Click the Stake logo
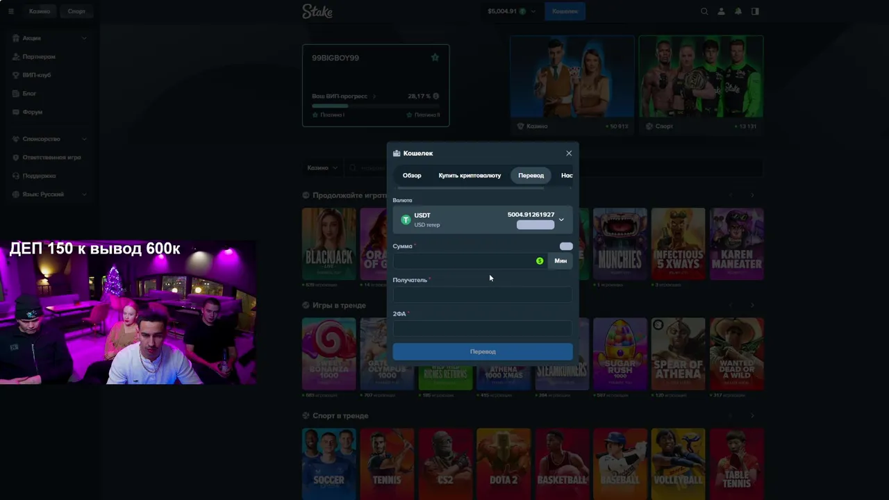The width and height of the screenshot is (889, 500). [317, 11]
